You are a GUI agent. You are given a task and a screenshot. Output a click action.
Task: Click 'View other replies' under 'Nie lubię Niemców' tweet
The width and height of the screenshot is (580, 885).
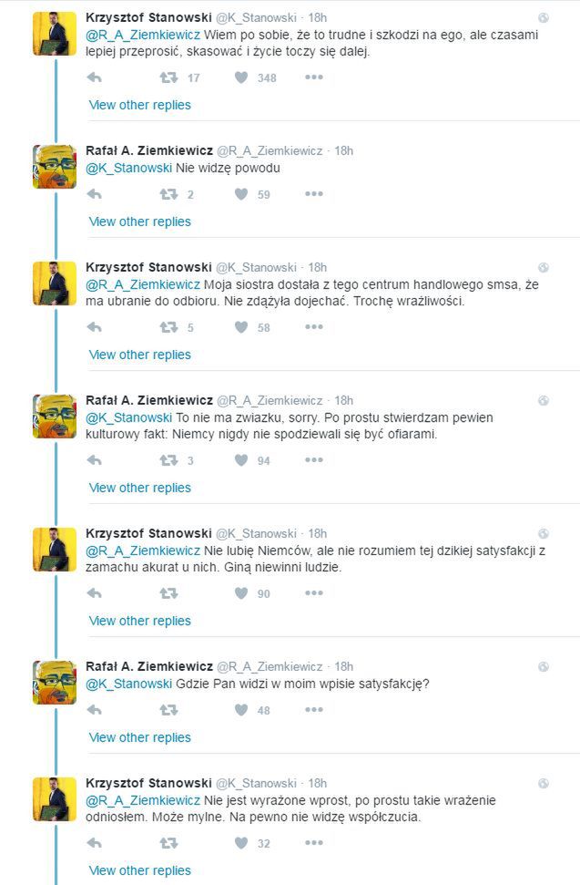point(139,621)
